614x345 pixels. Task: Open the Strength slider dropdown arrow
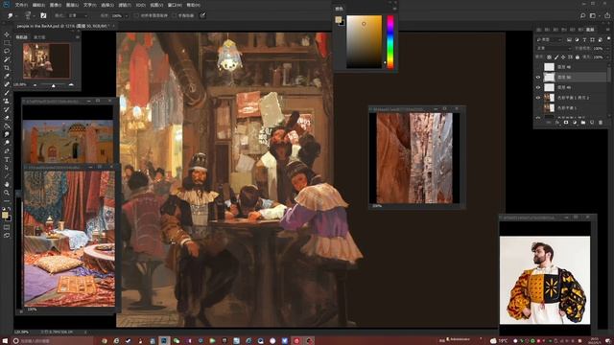click(x=126, y=15)
